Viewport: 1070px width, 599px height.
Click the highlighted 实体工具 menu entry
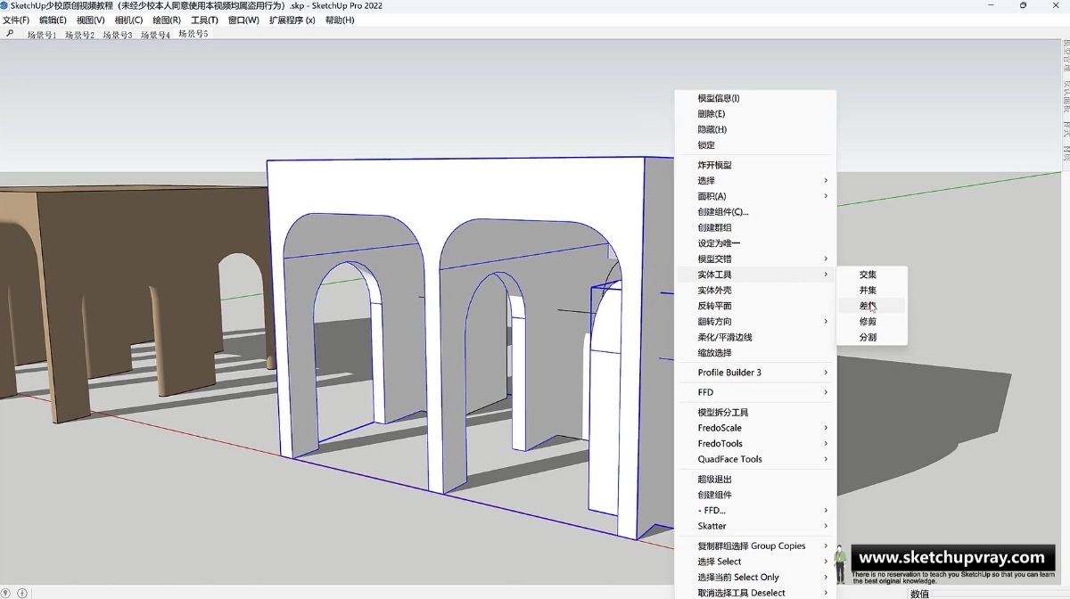(755, 275)
